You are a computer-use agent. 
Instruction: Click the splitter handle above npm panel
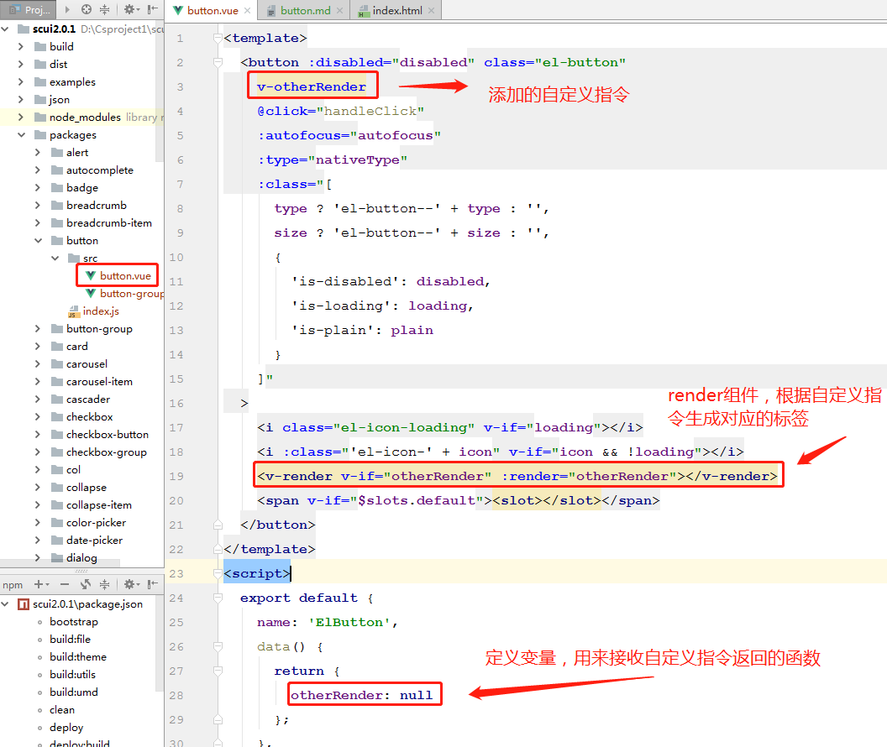[x=81, y=571]
